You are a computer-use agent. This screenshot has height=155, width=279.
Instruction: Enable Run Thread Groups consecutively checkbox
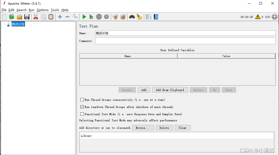tap(82, 100)
